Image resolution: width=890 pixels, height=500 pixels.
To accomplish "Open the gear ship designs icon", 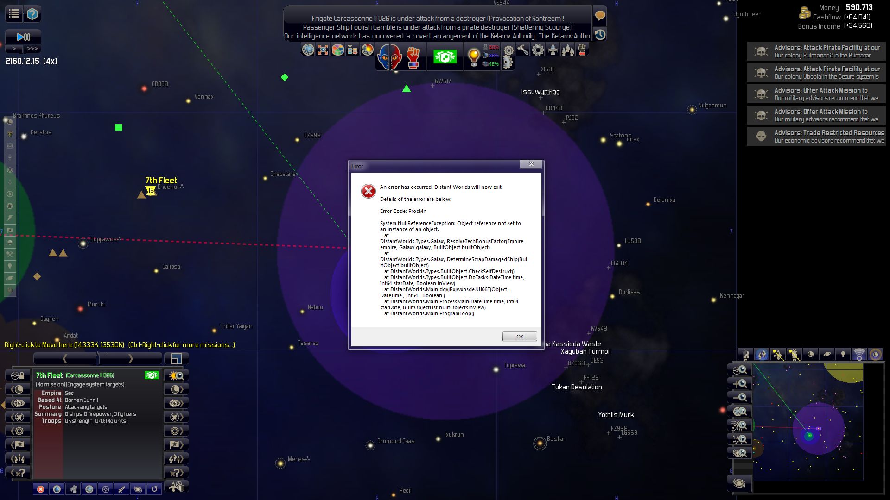I will click(538, 50).
